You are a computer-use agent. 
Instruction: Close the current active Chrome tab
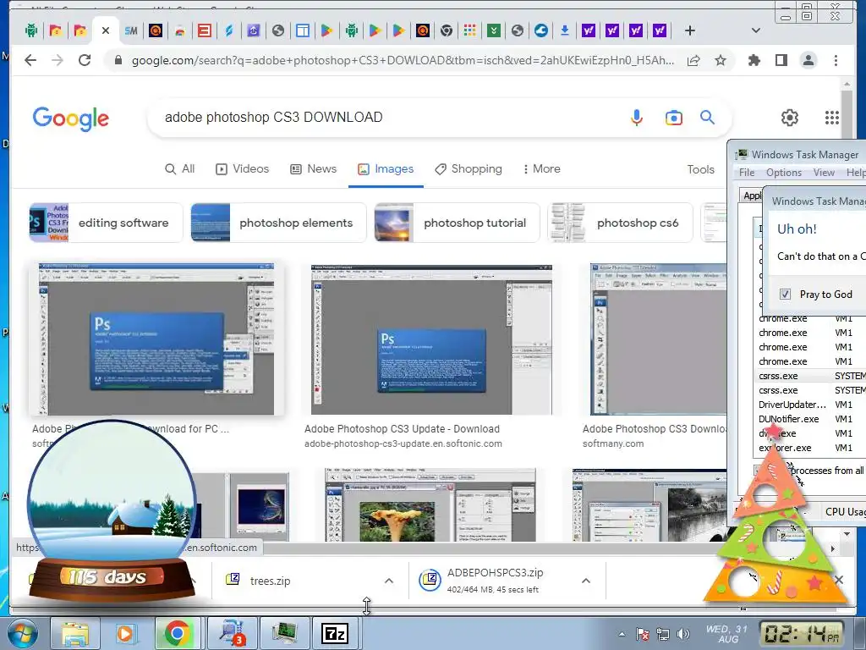pyautogui.click(x=106, y=30)
